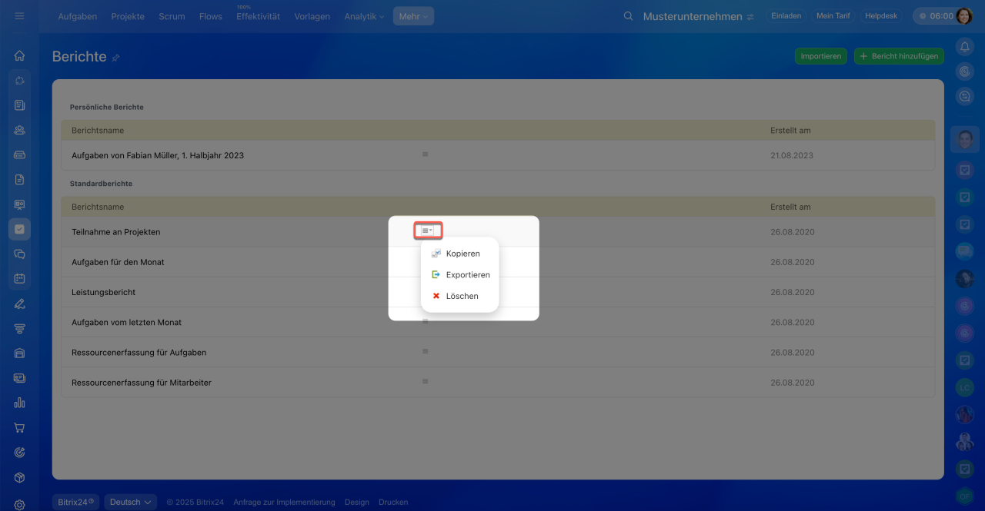Open action menu for Ressourcenerfassung für Aufgaben
Image resolution: width=985 pixels, height=511 pixels.
(425, 351)
